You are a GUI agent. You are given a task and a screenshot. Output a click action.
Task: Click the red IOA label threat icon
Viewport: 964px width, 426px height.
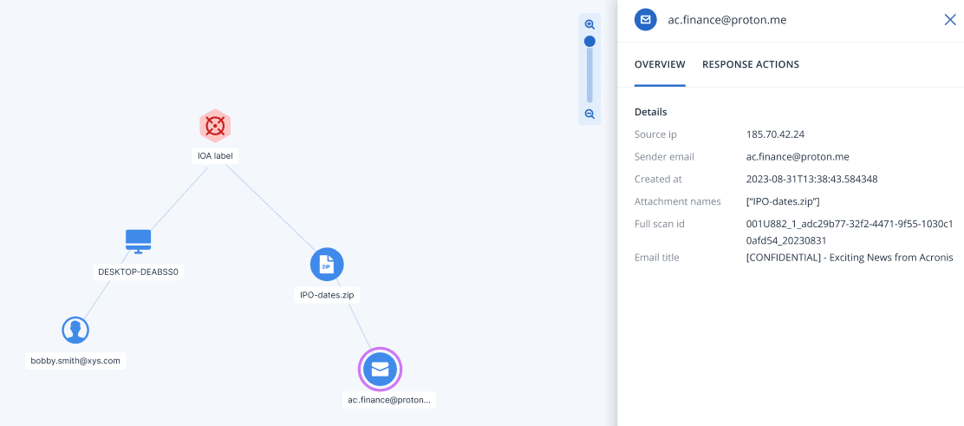(214, 127)
